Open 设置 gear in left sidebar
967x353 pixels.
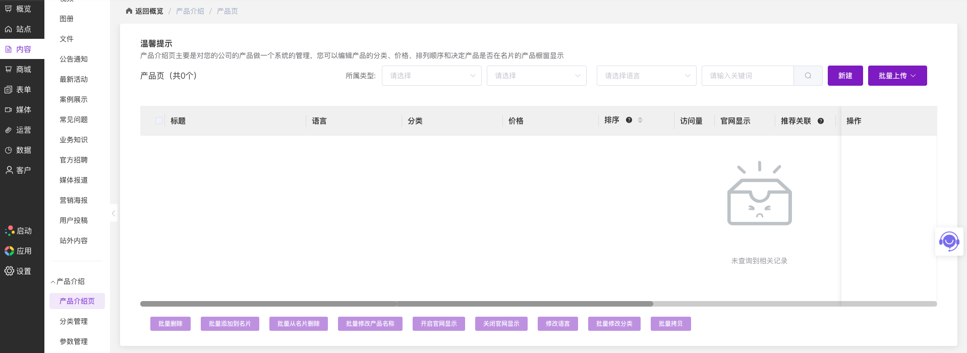pyautogui.click(x=10, y=271)
